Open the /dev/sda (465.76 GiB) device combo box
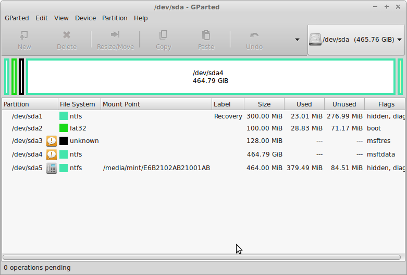407x275 pixels. tap(356, 40)
